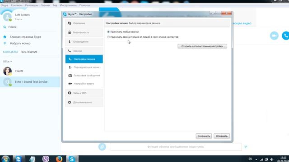Click the Сохранить button
The width and height of the screenshot is (289, 162).
click(204, 136)
